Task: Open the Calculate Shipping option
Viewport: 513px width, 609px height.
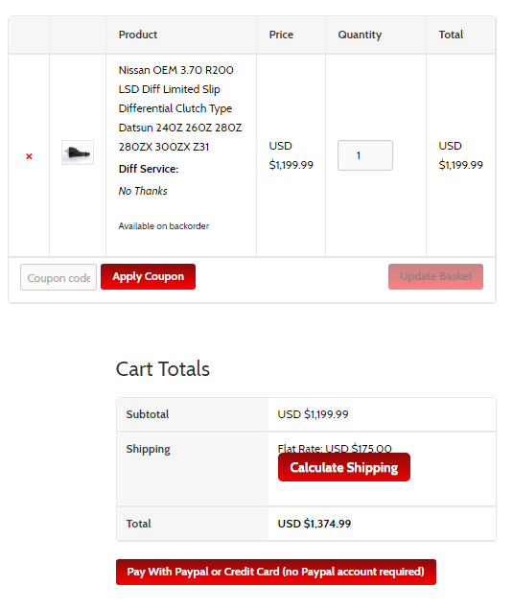Action: [344, 467]
